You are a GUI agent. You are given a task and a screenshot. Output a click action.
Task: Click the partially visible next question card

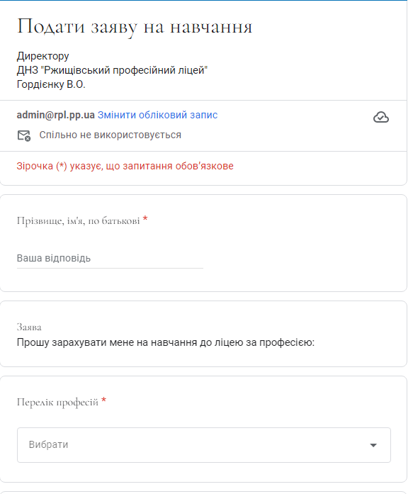click(x=203, y=493)
